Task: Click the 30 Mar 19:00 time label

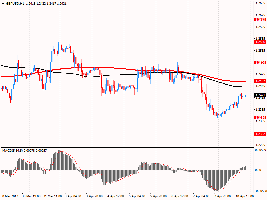Action: 31,196
